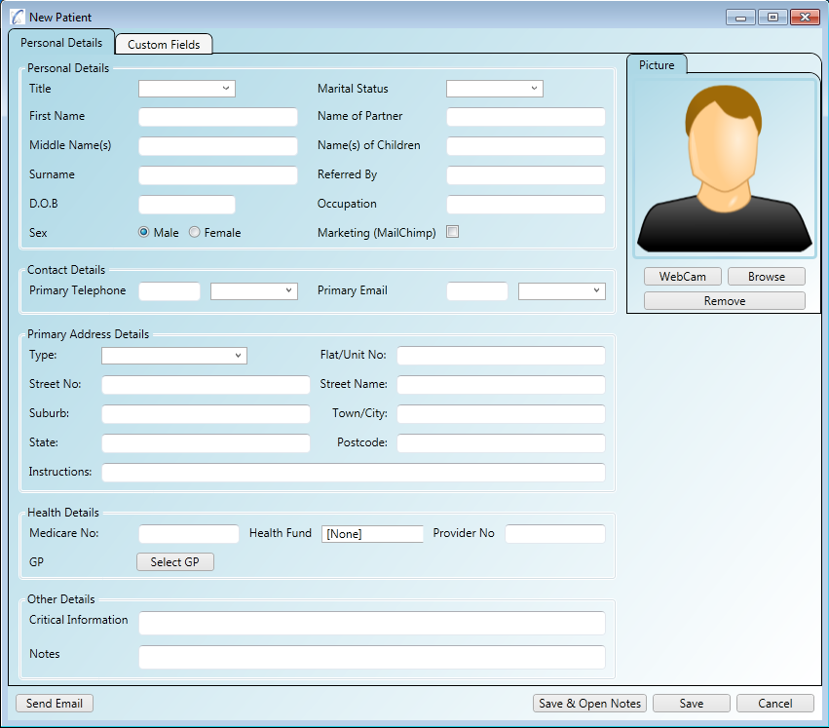829x728 pixels.
Task: Click the Send Email button
Action: (x=55, y=704)
